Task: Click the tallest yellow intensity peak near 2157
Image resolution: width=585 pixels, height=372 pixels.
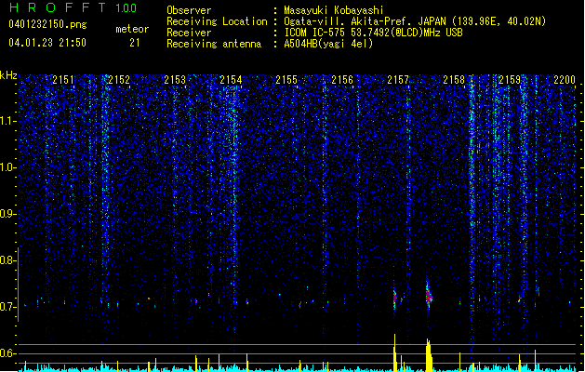Action: pyautogui.click(x=394, y=352)
